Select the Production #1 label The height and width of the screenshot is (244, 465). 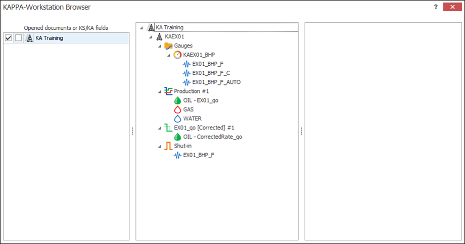click(192, 91)
